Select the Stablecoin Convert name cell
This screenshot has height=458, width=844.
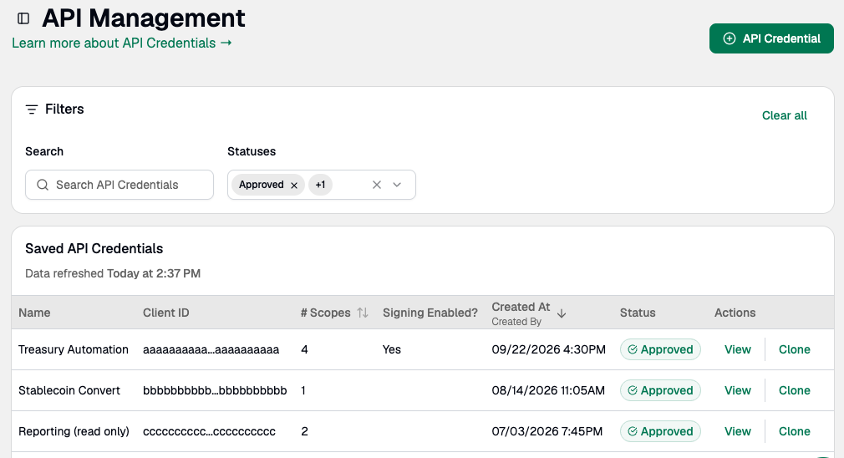point(69,390)
